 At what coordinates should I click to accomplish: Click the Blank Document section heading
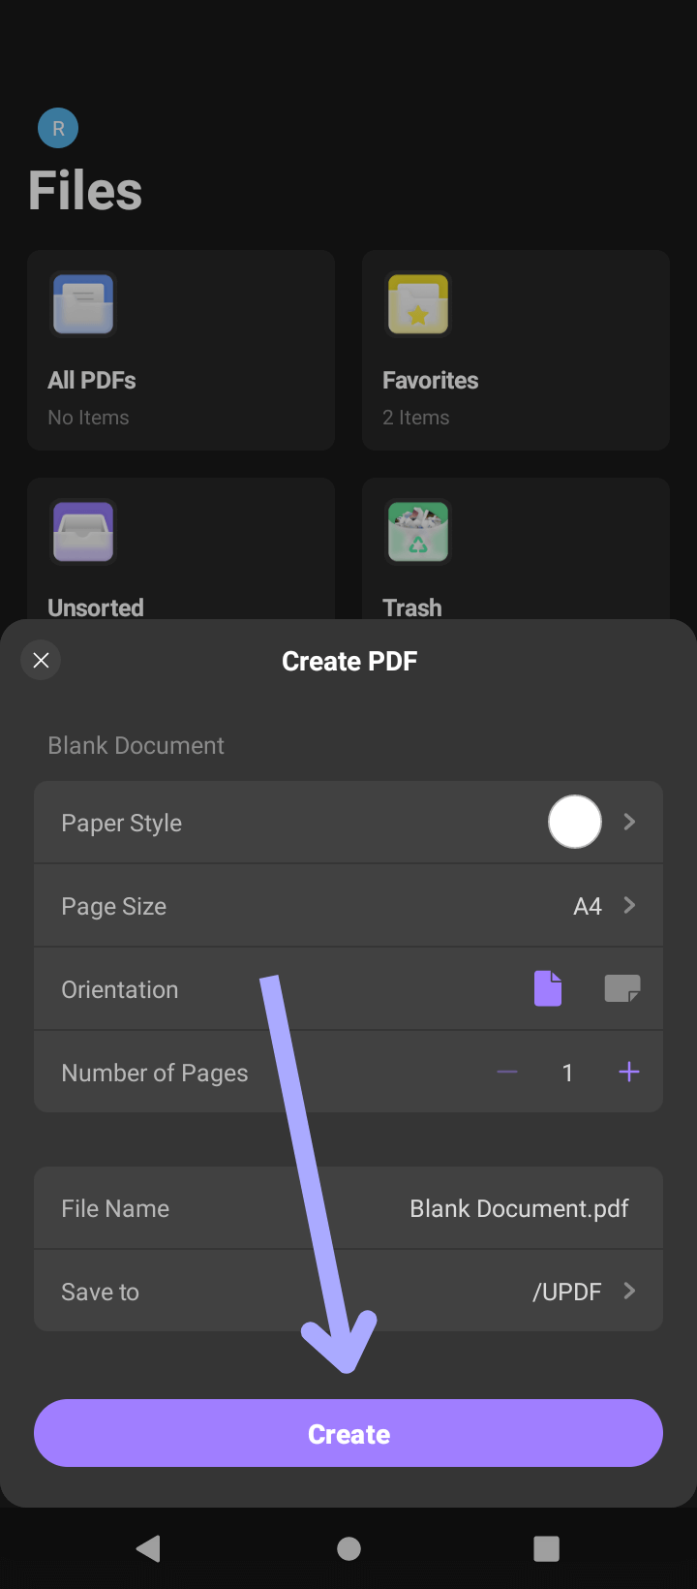coord(136,745)
